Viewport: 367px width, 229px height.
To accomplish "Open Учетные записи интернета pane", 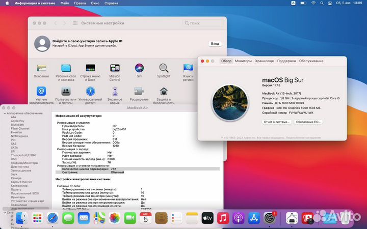I will click(41, 95).
